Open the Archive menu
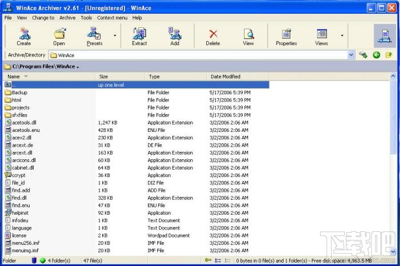400x266 pixels. 67,18
